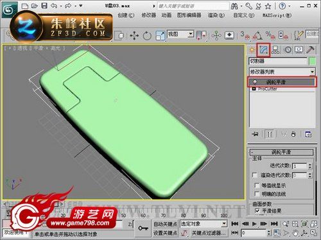Select the Move tool in toolbar
The height and width of the screenshot is (240, 321).
click(134, 35)
